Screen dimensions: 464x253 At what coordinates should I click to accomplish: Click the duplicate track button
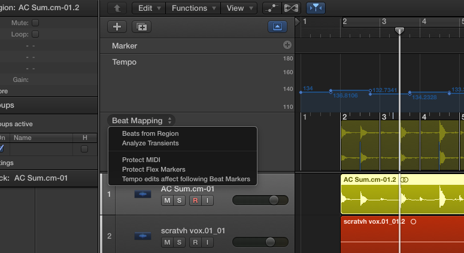pos(141,26)
